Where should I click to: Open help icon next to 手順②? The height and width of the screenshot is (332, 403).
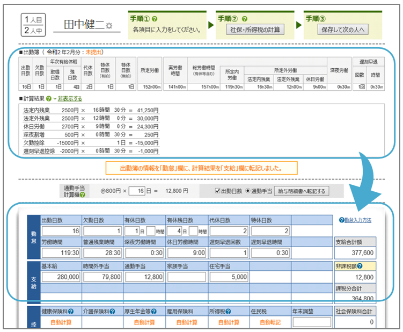pyautogui.click(x=245, y=18)
